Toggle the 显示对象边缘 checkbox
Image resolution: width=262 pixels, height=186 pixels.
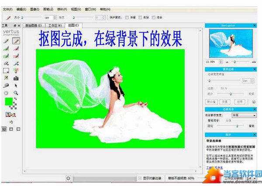tap(140, 178)
